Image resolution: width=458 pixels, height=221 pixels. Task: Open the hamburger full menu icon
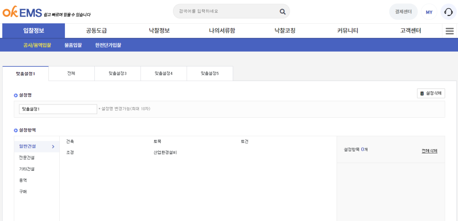tap(449, 31)
